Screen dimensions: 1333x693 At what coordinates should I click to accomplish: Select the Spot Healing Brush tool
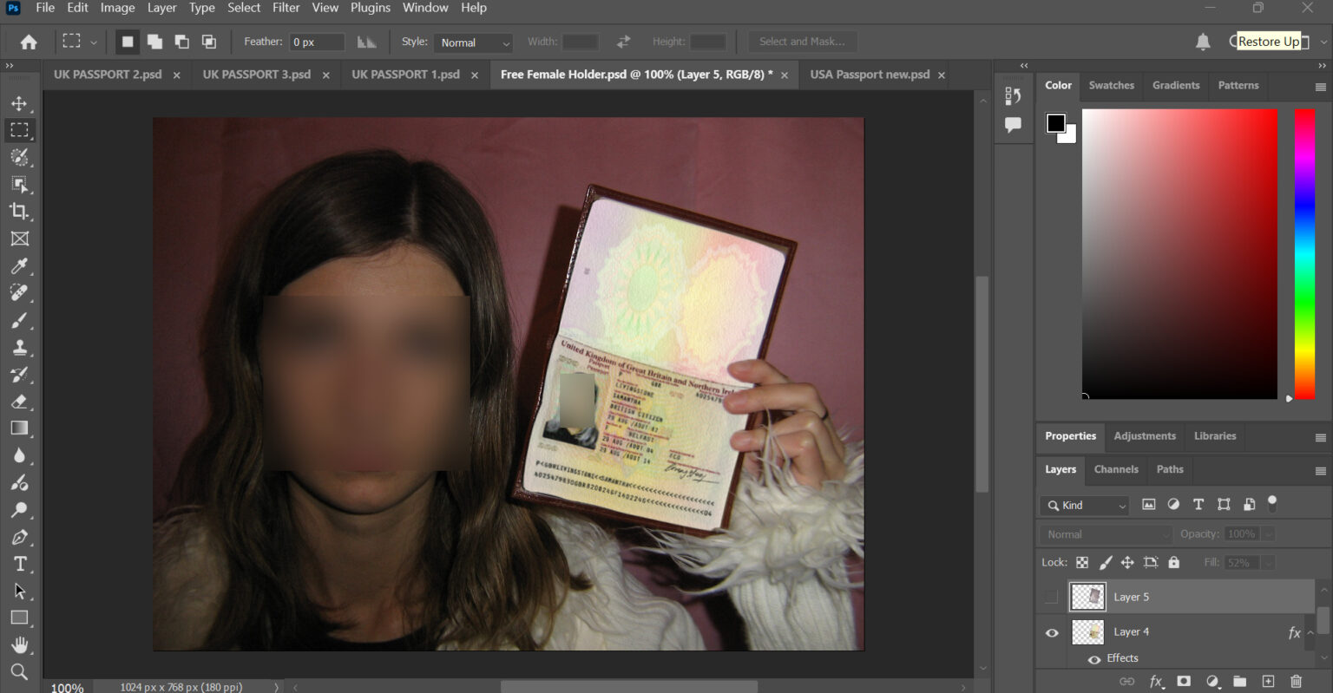tap(19, 292)
